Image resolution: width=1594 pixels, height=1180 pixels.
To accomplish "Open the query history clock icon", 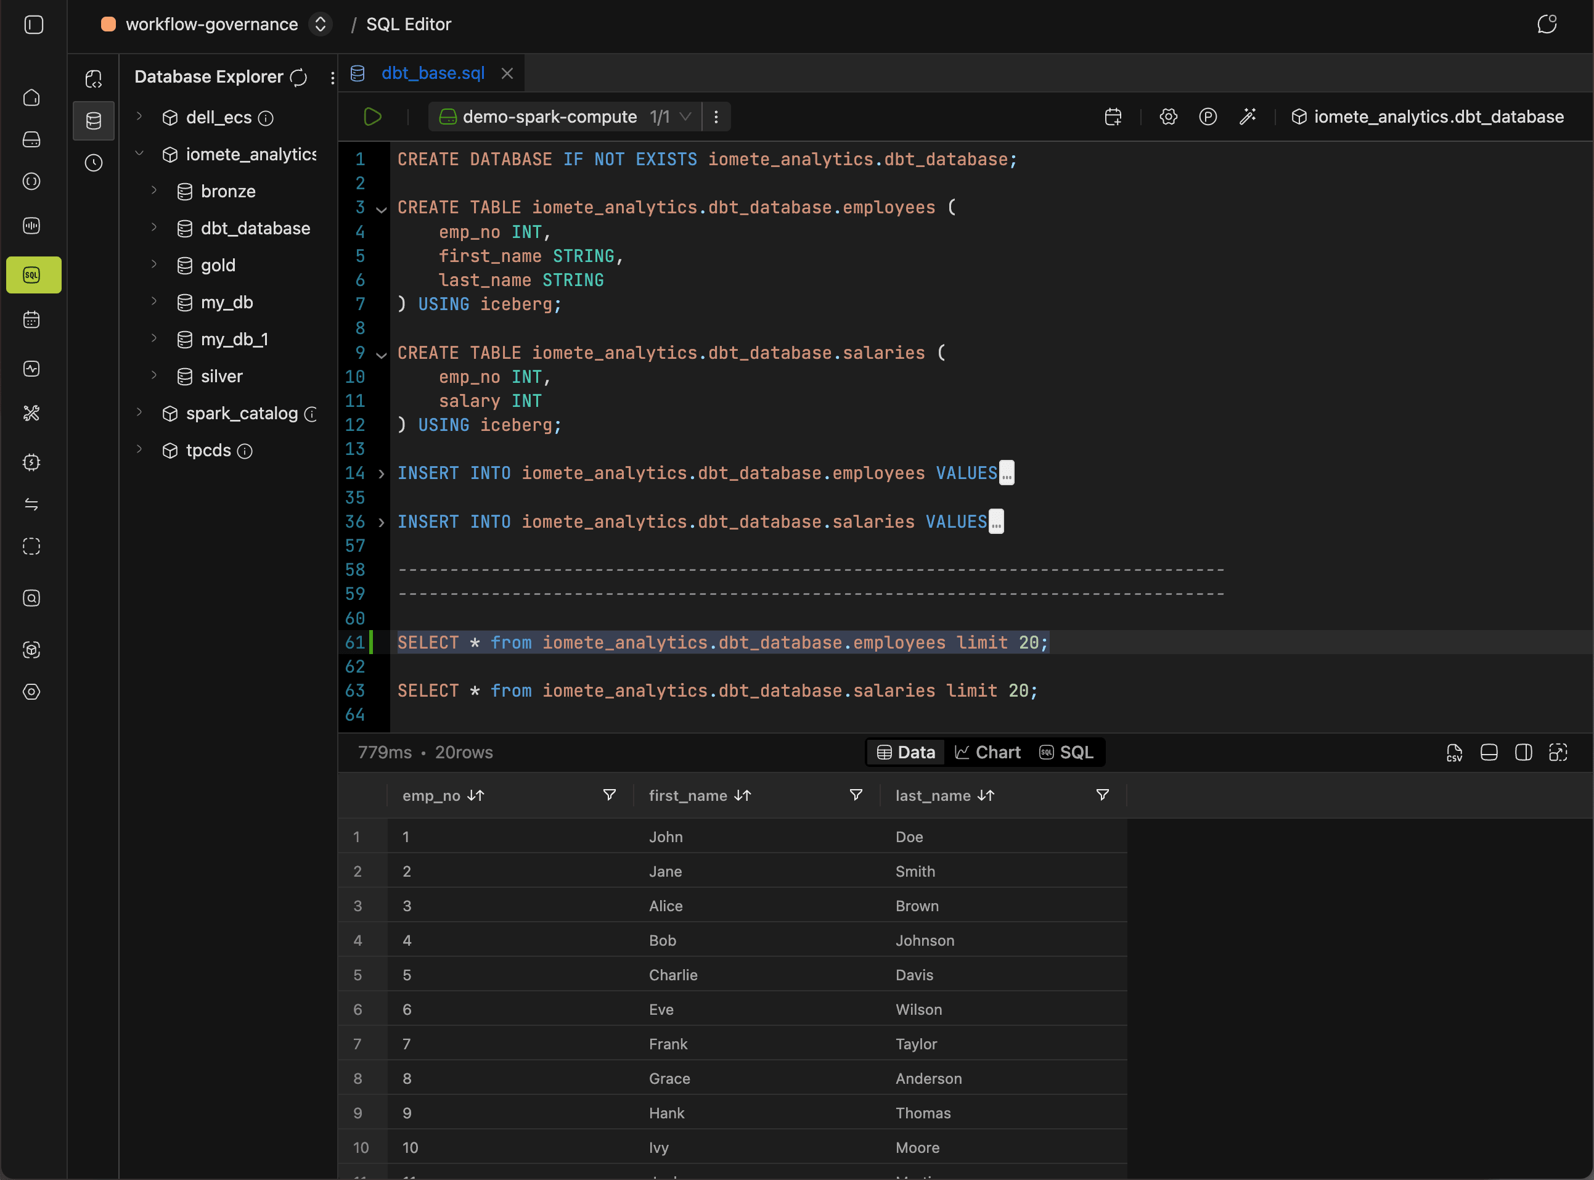I will 94,163.
